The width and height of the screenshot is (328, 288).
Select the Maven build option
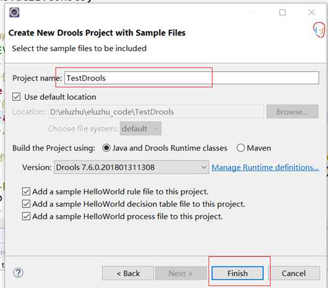(241, 148)
